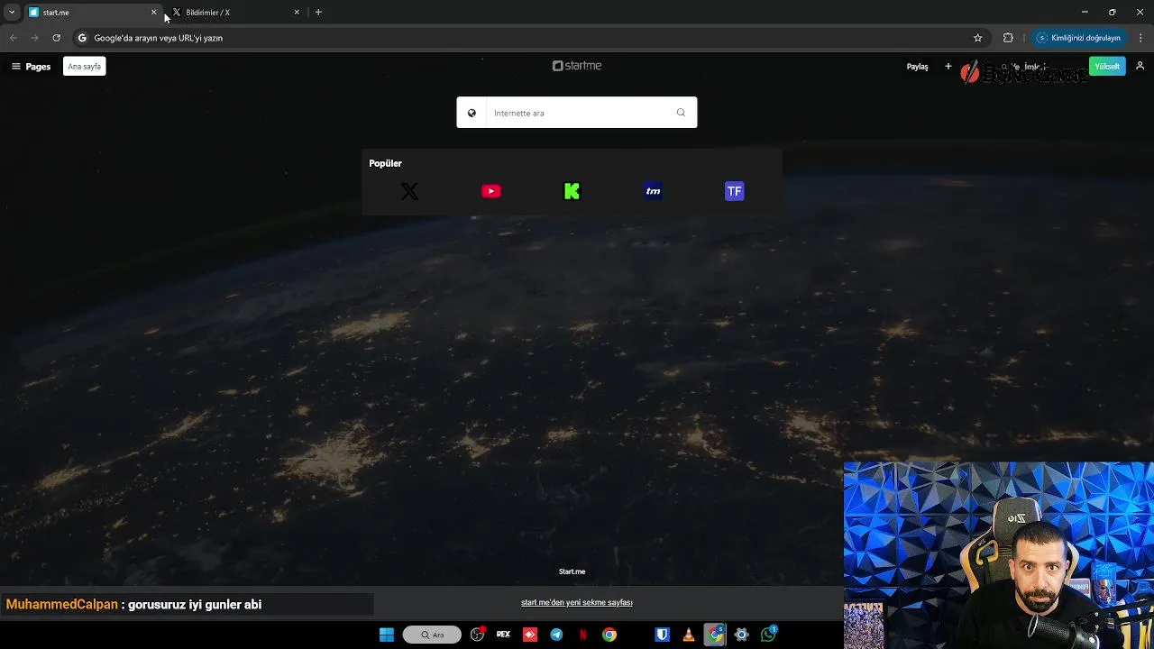Focus the 'İnternette ara' search field

pyautogui.click(x=577, y=113)
